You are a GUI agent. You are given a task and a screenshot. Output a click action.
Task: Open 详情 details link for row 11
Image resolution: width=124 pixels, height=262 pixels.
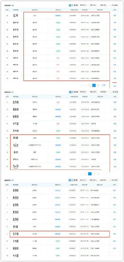[114, 102]
